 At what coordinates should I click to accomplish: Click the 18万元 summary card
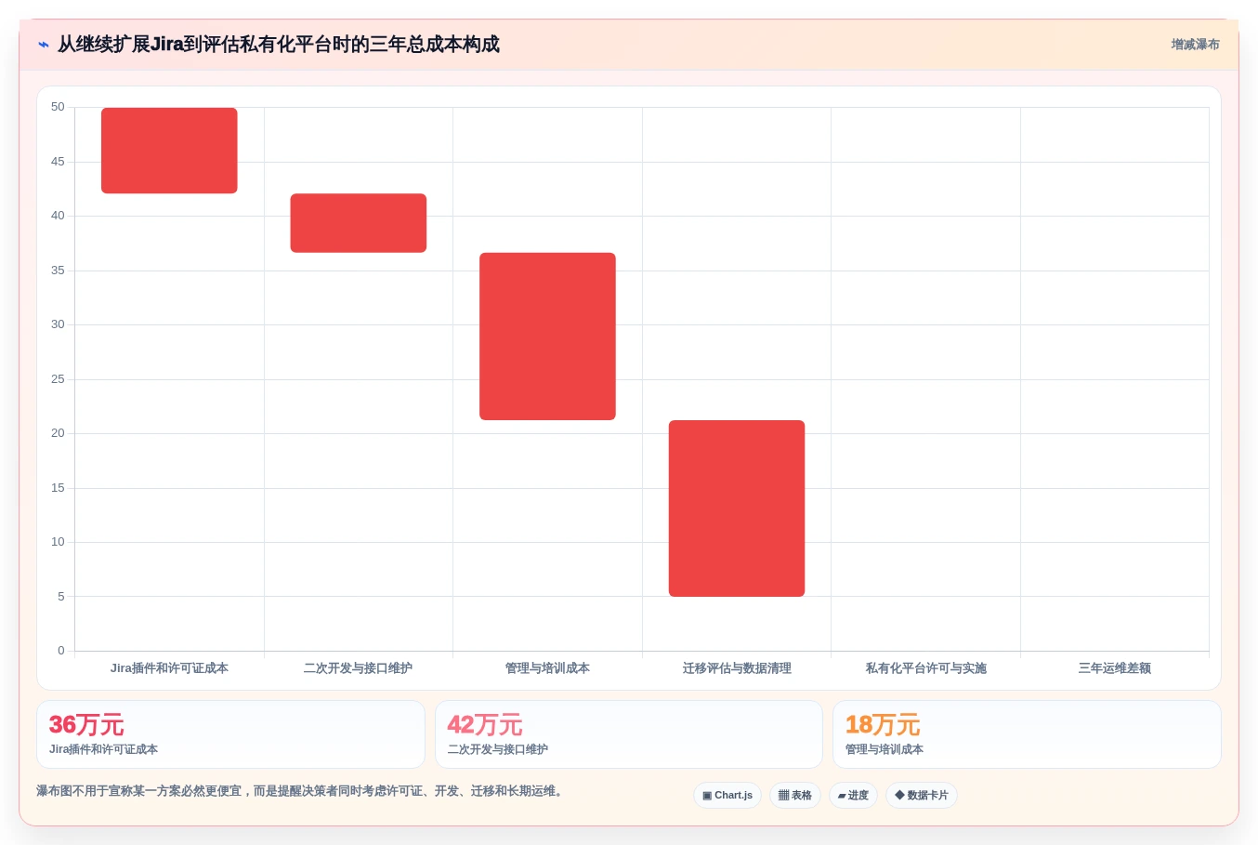1027,734
